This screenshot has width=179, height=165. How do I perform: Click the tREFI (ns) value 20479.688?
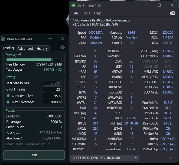point(131,123)
